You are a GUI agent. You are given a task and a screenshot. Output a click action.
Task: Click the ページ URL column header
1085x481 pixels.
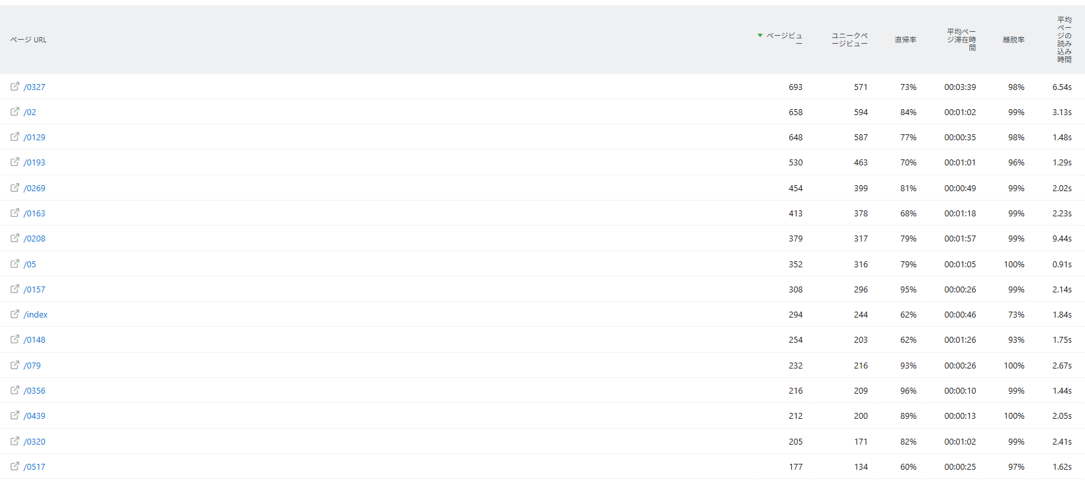point(28,40)
